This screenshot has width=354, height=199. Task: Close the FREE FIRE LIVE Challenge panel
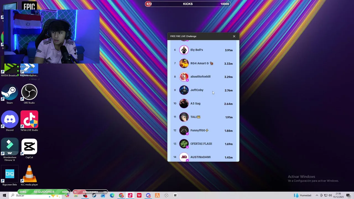click(234, 36)
